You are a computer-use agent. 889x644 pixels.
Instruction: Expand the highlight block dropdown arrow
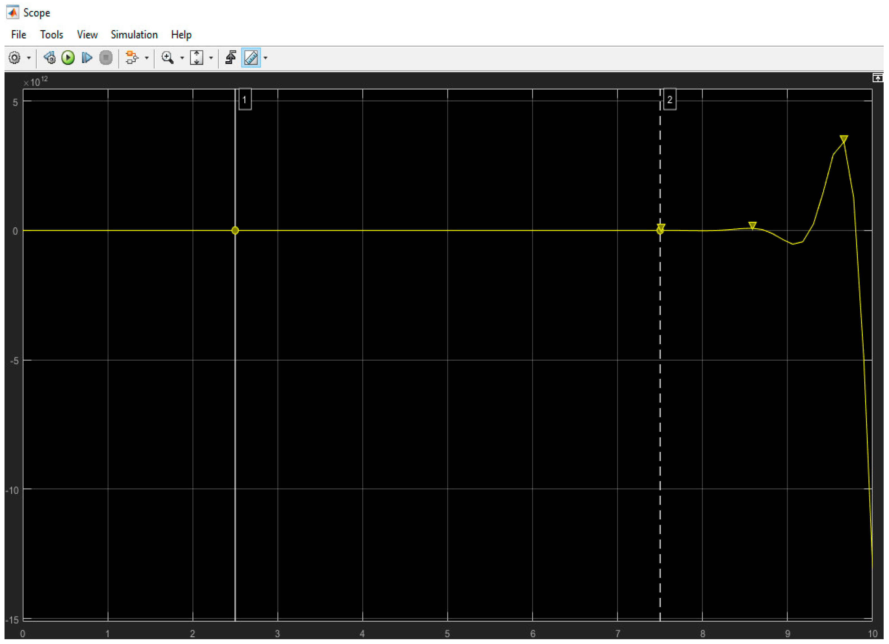(x=147, y=58)
